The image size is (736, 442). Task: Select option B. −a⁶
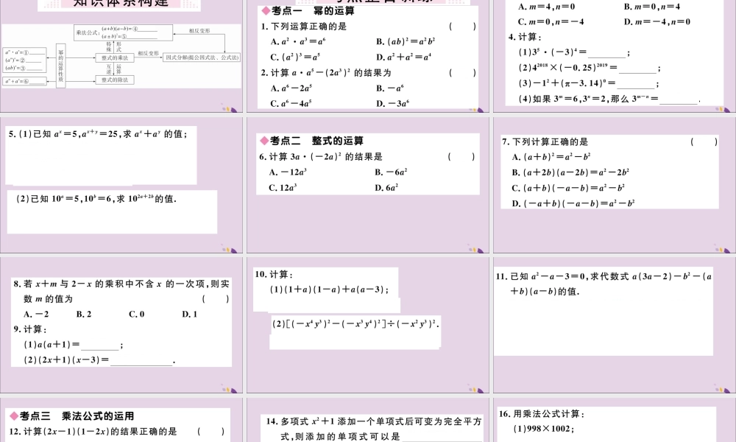pyautogui.click(x=390, y=88)
